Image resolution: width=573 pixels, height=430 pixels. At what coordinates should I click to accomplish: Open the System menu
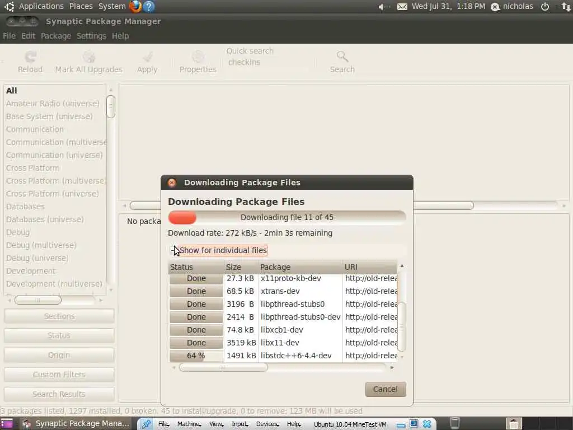(112, 6)
